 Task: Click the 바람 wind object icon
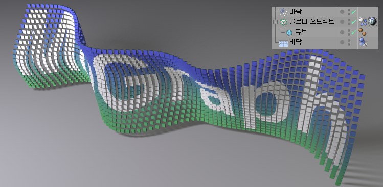click(283, 11)
